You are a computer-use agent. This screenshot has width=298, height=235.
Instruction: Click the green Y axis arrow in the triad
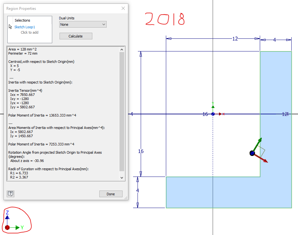pyautogui.click(x=17, y=227)
